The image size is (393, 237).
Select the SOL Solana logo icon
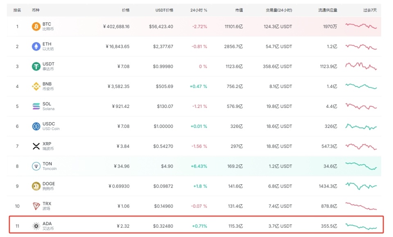[36, 106]
